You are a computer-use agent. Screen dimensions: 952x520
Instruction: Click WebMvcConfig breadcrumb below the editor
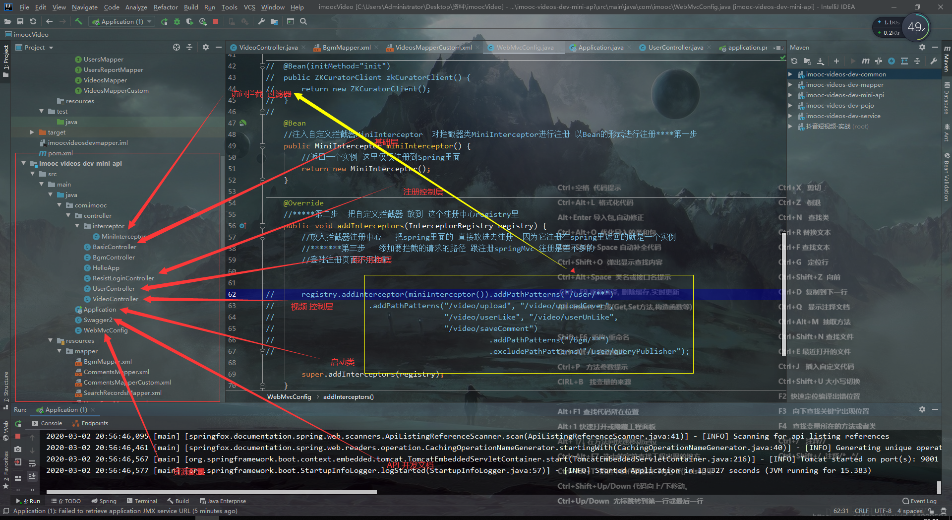[x=289, y=397]
